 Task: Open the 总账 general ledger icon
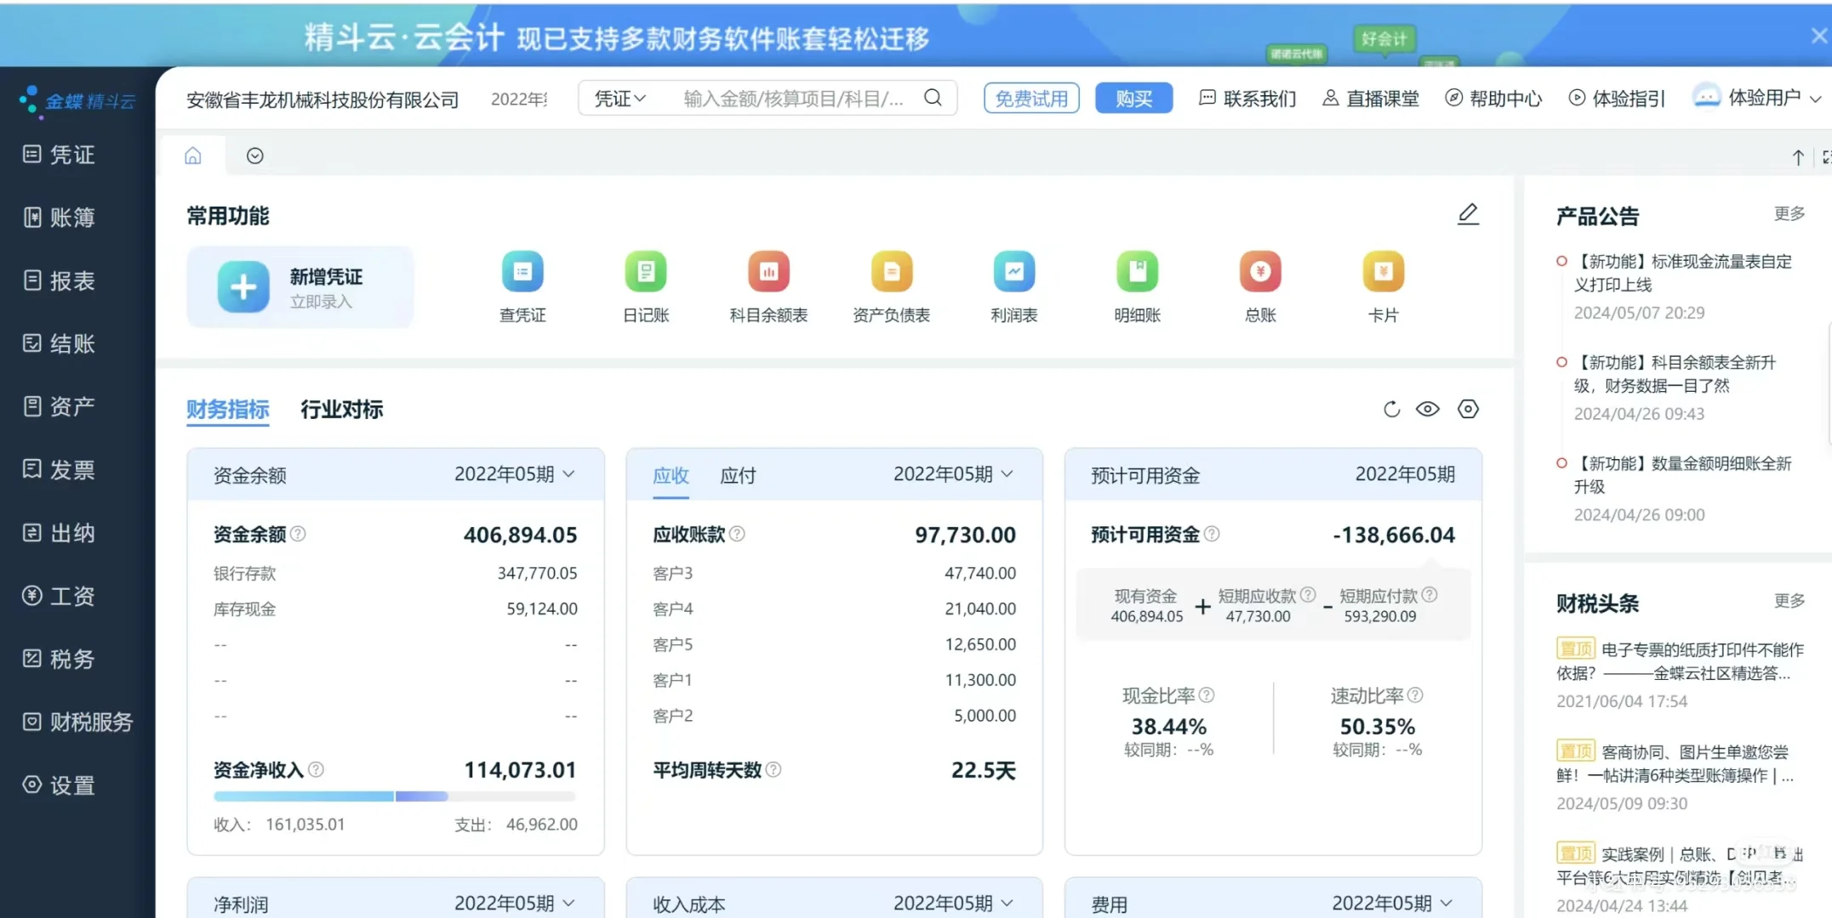(x=1259, y=272)
